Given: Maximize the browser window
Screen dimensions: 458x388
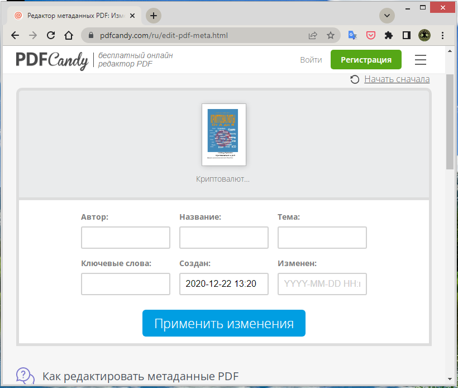Looking at the screenshot, I should pyautogui.click(x=423, y=8).
